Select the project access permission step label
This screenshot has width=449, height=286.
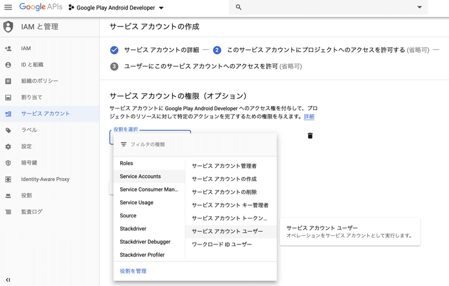coord(328,50)
